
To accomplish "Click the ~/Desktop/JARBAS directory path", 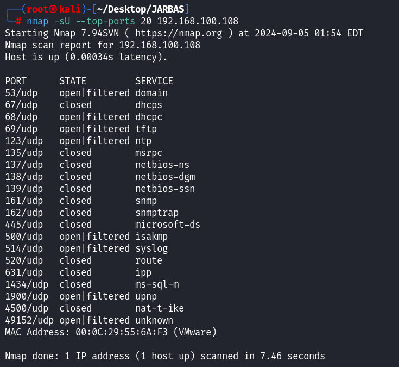I will (145, 9).
